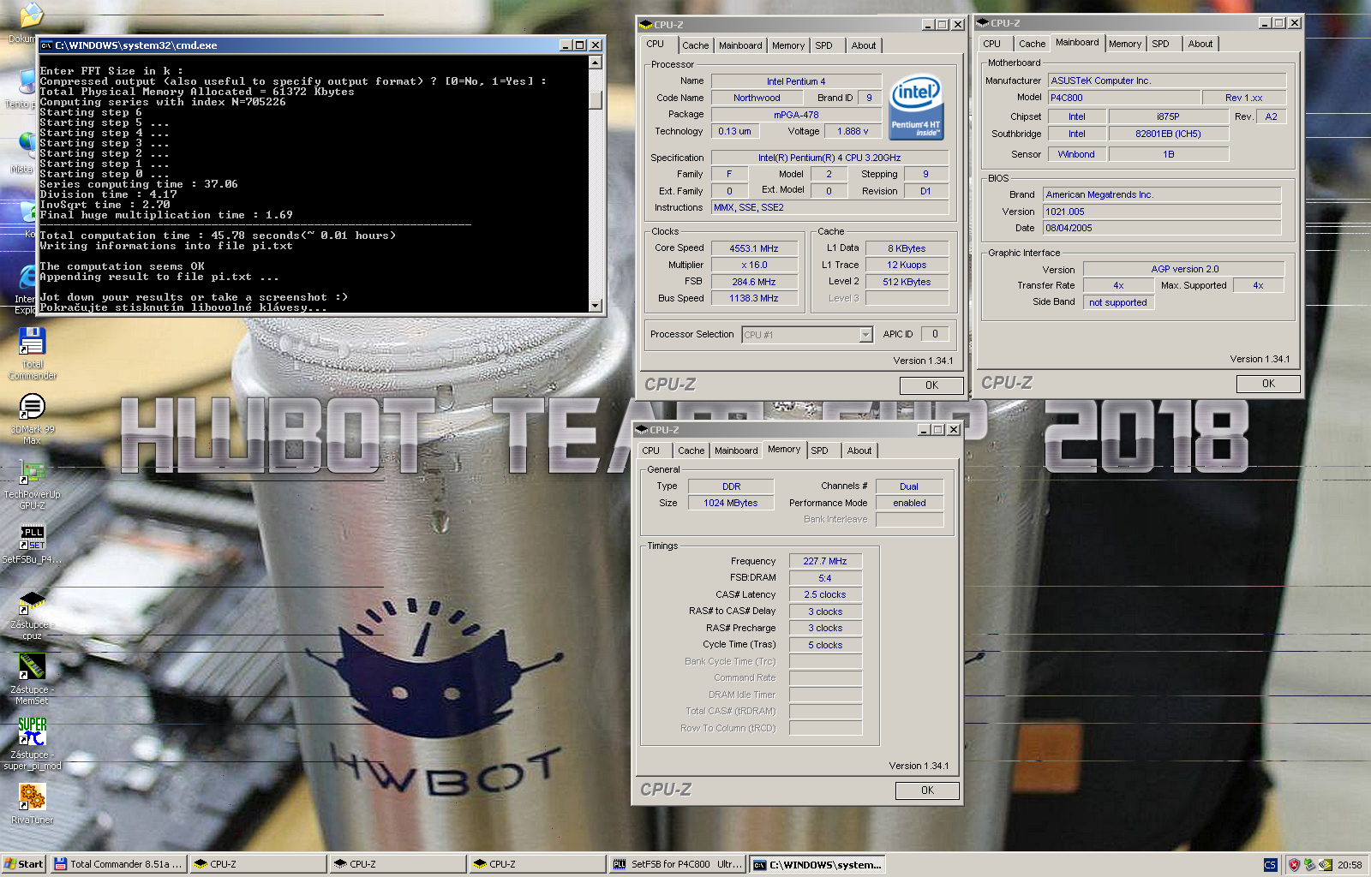Select the Zástupce - super_pi_mod shortcut icon
This screenshot has height=877, width=1371.
pos(32,731)
